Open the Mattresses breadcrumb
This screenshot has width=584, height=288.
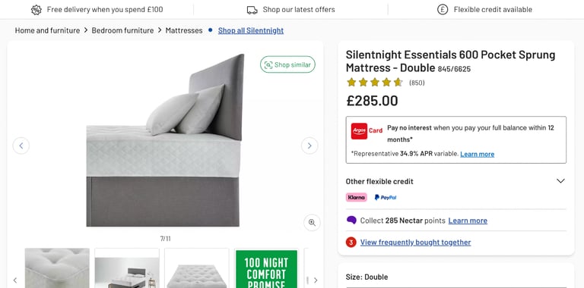[x=184, y=30]
